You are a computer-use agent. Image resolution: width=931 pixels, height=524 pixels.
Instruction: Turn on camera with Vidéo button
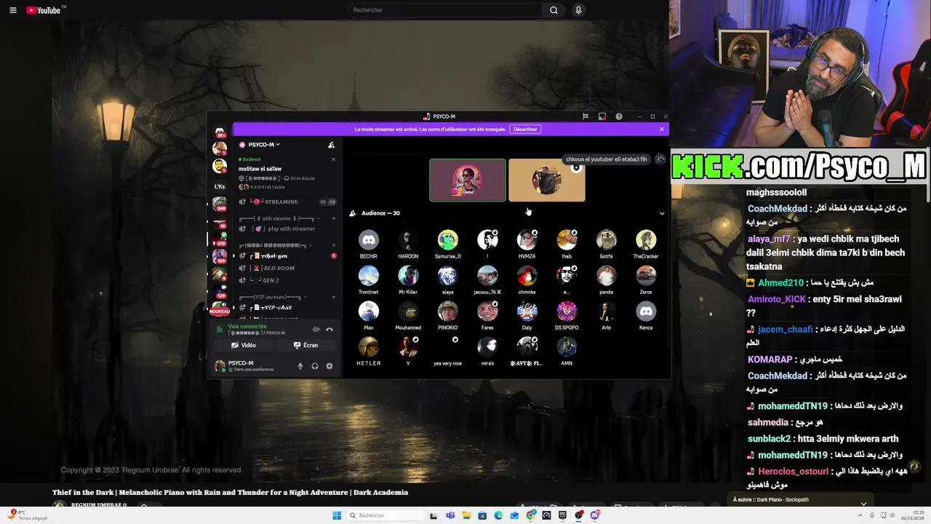coord(244,345)
